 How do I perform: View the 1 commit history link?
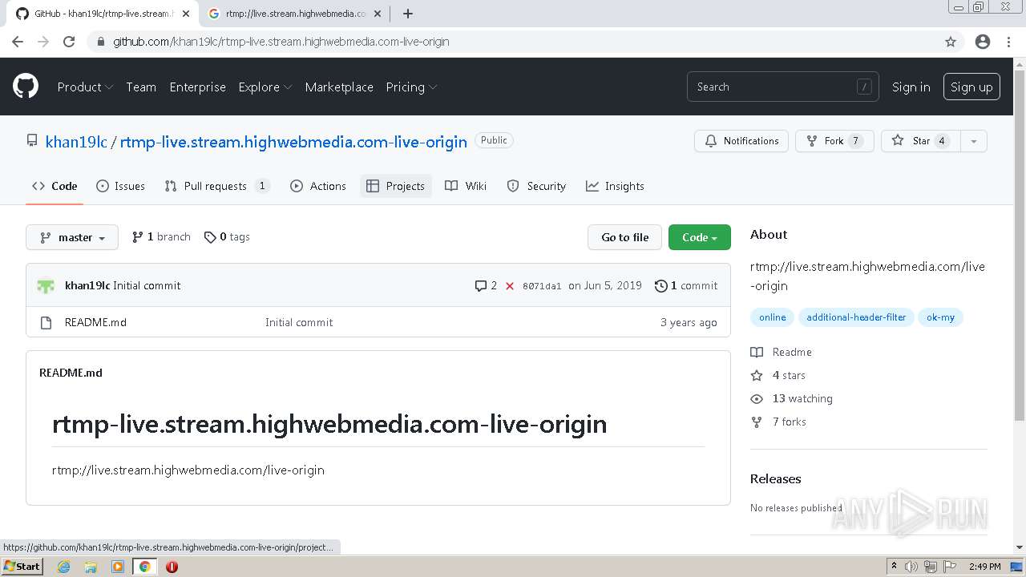click(686, 285)
